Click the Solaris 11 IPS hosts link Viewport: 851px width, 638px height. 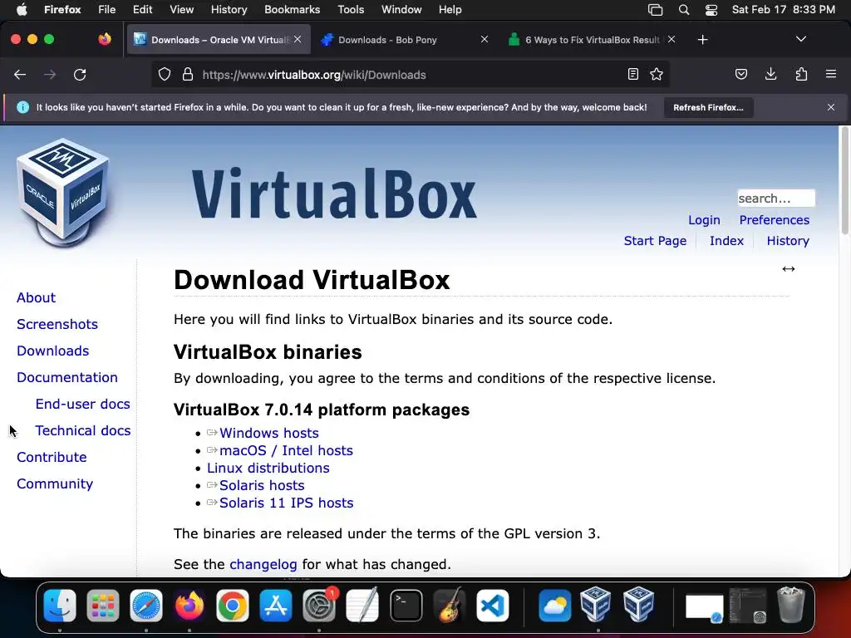(286, 503)
